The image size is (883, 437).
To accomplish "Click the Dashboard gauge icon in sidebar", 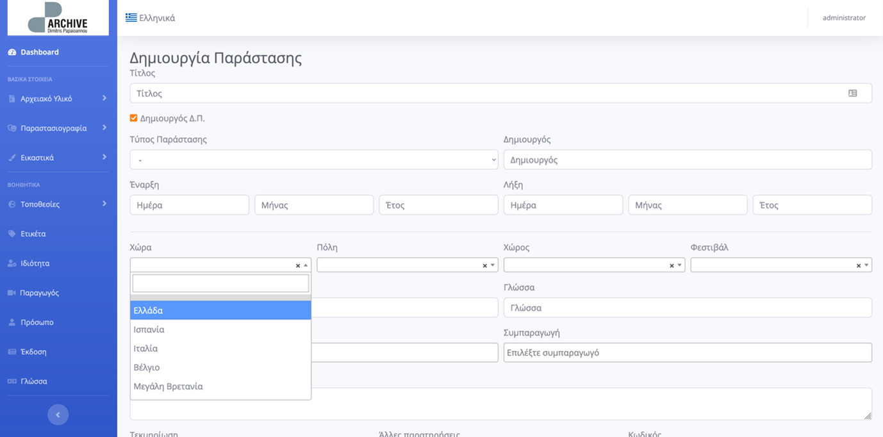I will pos(12,53).
